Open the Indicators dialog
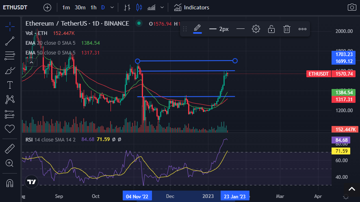This screenshot has height=202, width=360. pyautogui.click(x=191, y=8)
